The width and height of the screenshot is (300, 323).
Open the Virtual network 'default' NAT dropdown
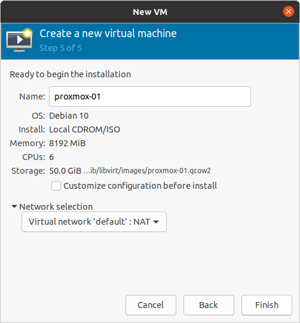(94, 222)
